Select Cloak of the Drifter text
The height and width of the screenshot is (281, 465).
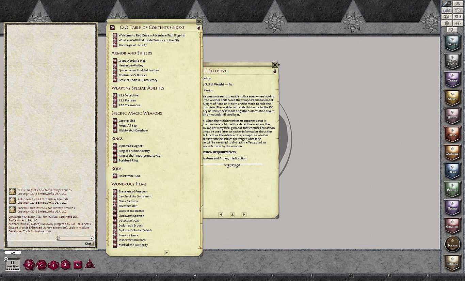(131, 211)
